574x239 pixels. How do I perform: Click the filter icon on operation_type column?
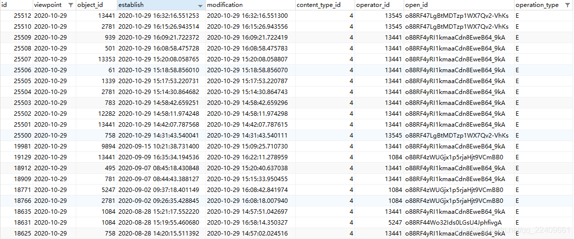568,5
